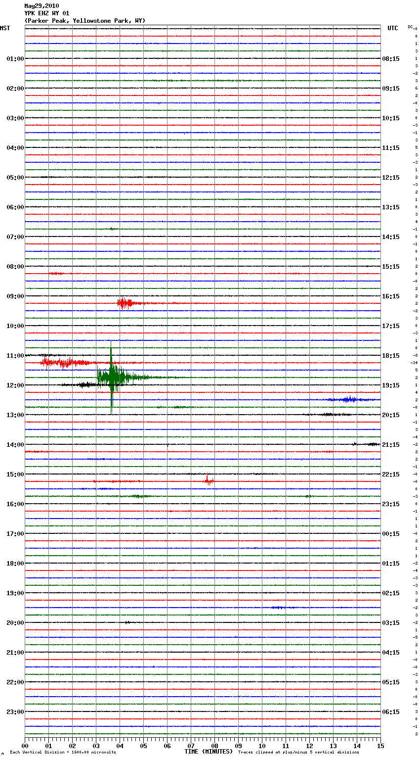The height and width of the screenshot is (759, 420).
Task: Click minute 15 on the bottom axis
Action: tap(380, 746)
